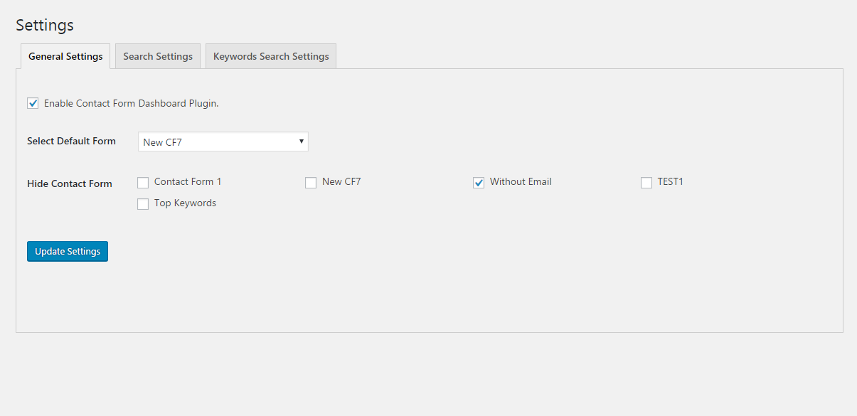Tick the New CF7 hide checkbox
This screenshot has height=416, width=857.
311,183
